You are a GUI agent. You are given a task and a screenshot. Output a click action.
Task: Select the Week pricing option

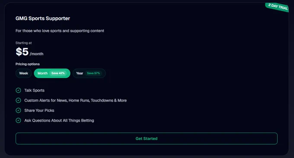(24, 73)
